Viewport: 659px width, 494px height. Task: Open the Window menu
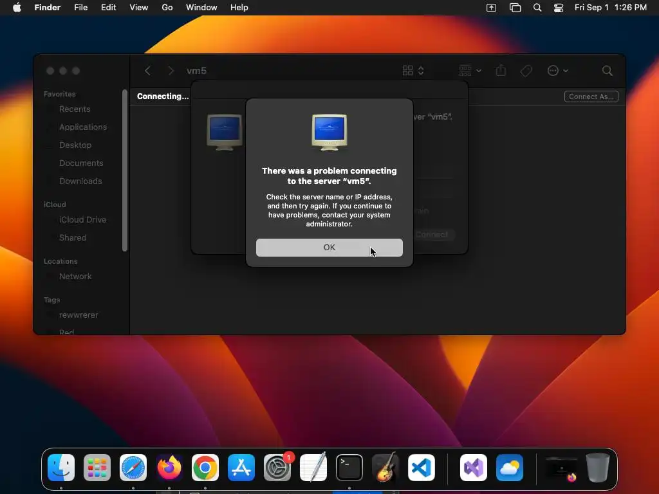coord(201,8)
